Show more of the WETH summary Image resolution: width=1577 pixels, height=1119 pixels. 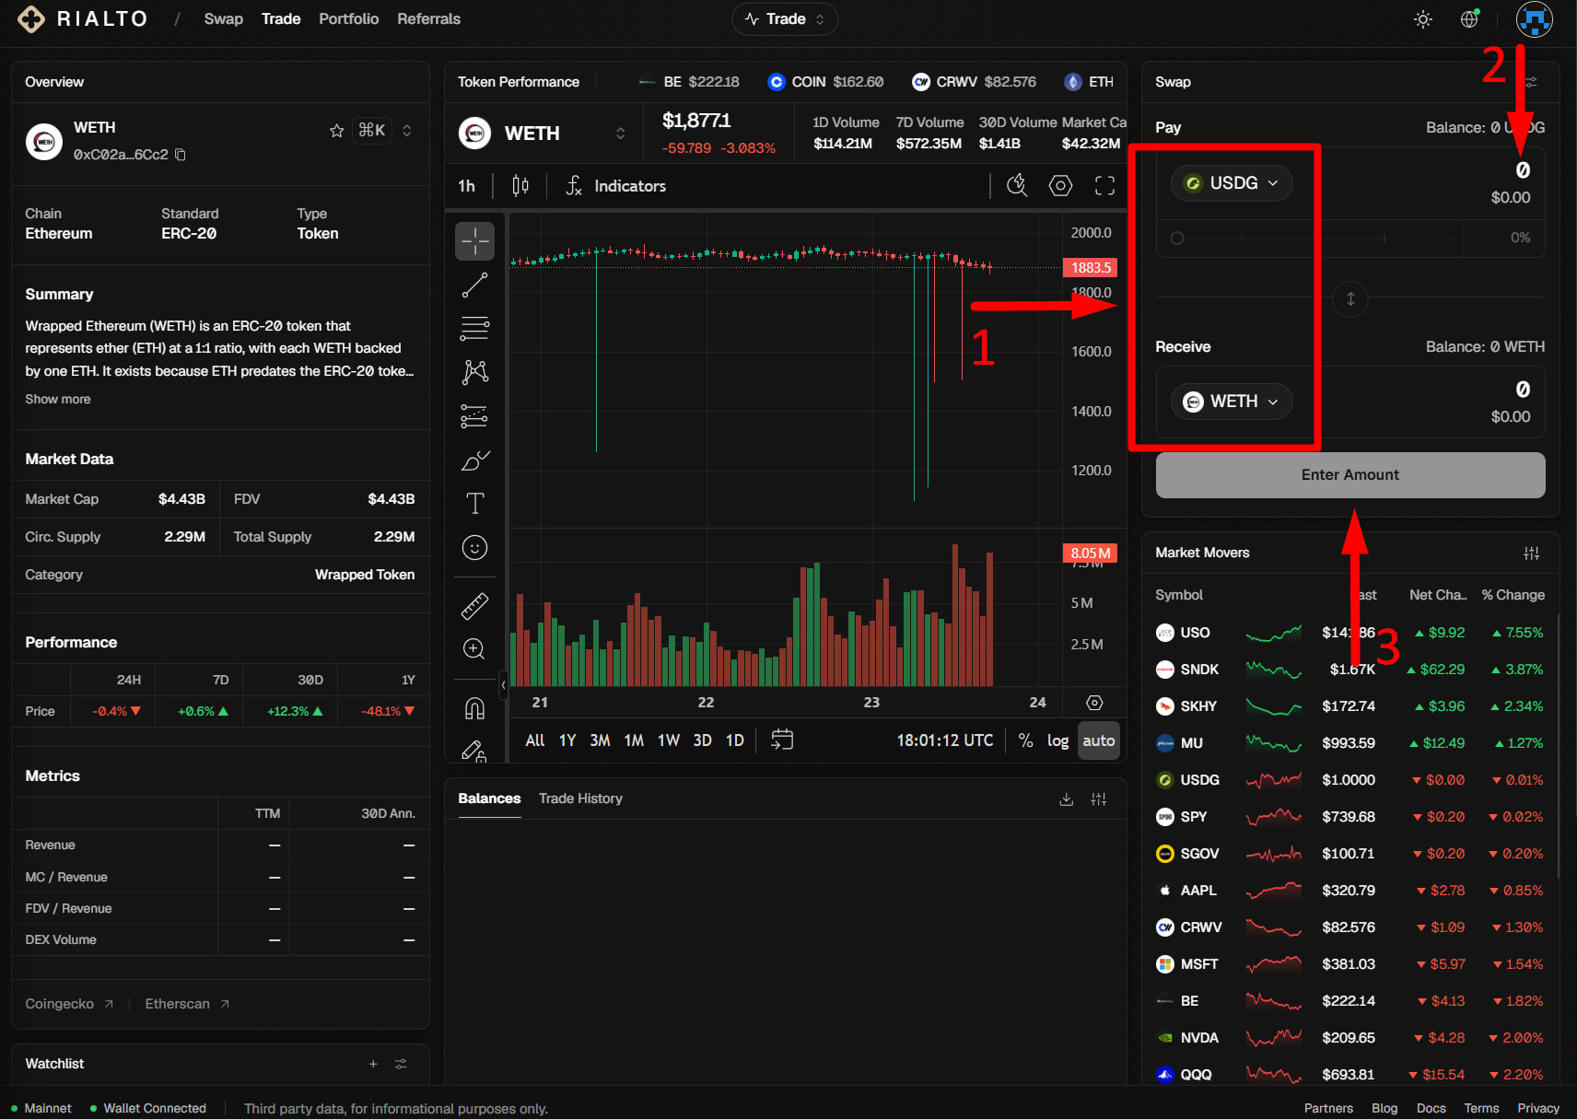(x=58, y=400)
